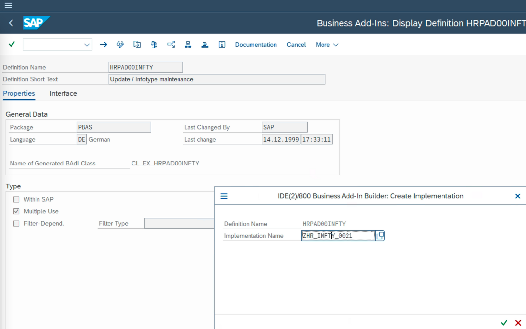Switch to the Properties tab

point(19,93)
